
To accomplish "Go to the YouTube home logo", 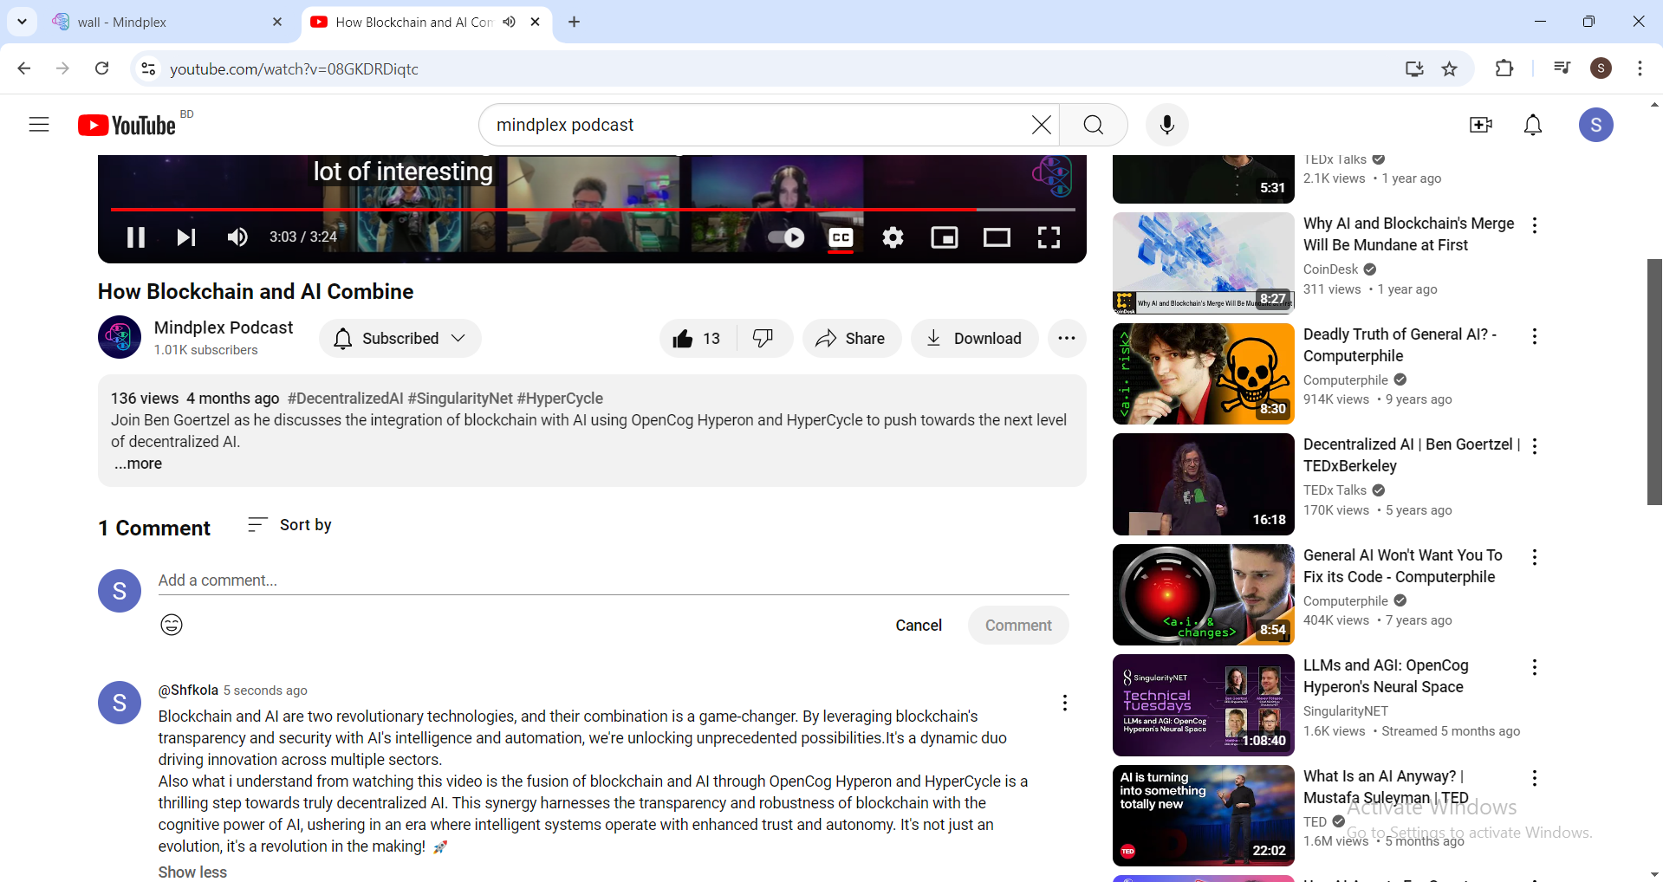I will [127, 126].
